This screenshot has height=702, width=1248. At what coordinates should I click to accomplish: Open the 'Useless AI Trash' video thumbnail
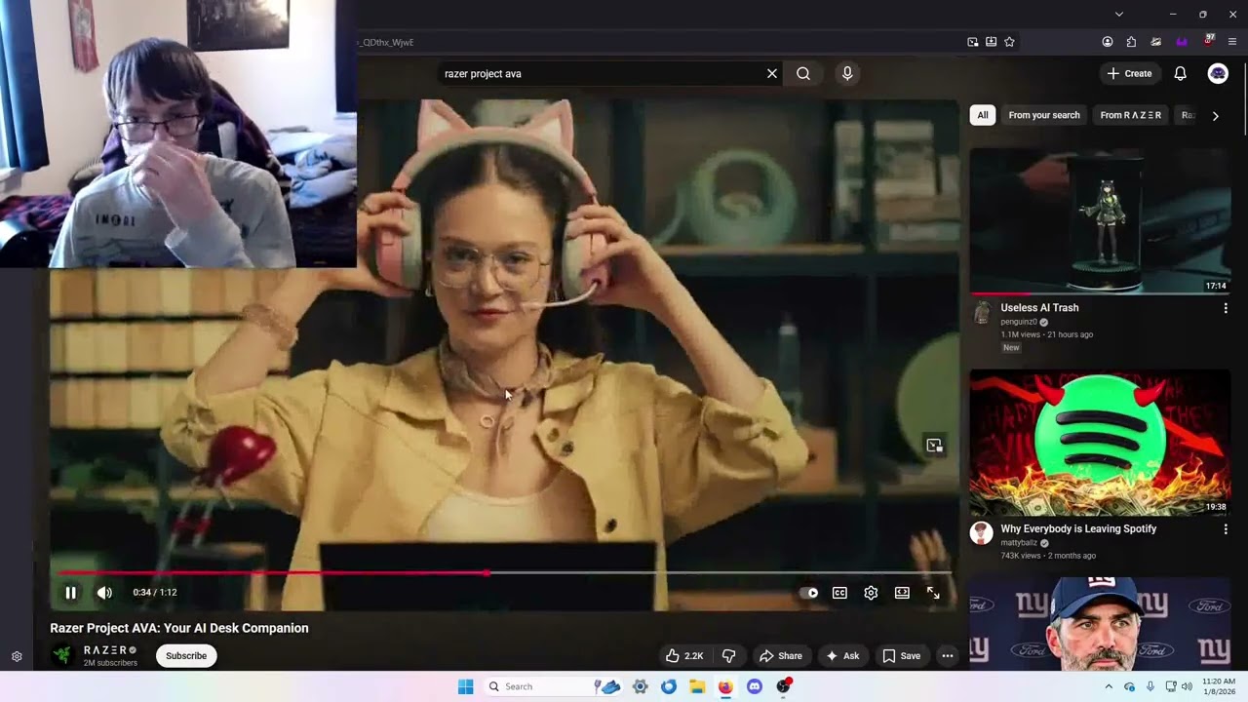[x=1100, y=220]
